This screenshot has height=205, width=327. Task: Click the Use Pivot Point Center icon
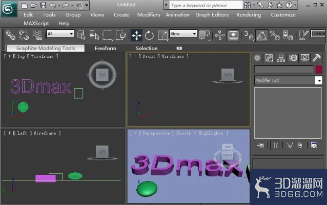click(205, 35)
